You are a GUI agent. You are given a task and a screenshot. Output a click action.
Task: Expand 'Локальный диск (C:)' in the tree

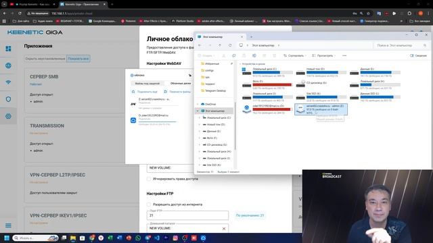(200, 117)
